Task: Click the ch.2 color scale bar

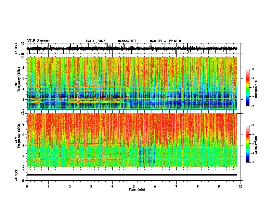Action: (247, 144)
